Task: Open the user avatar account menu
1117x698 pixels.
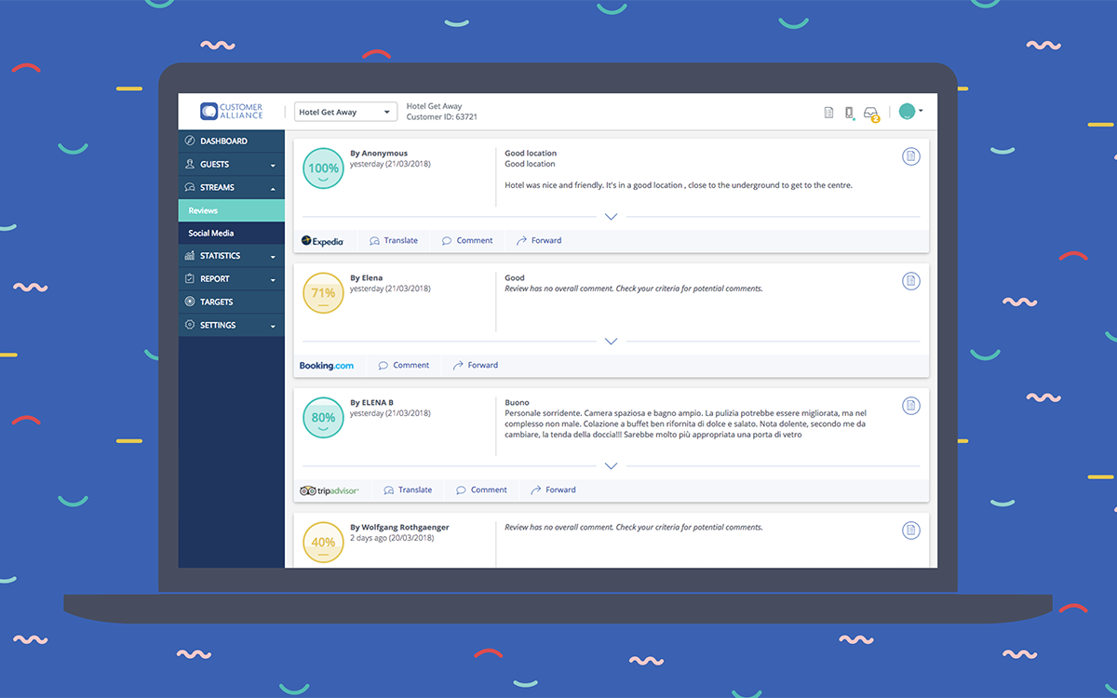Action: (x=910, y=112)
